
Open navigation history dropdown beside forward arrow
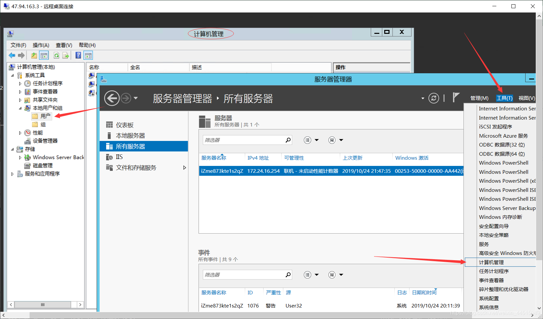point(135,98)
